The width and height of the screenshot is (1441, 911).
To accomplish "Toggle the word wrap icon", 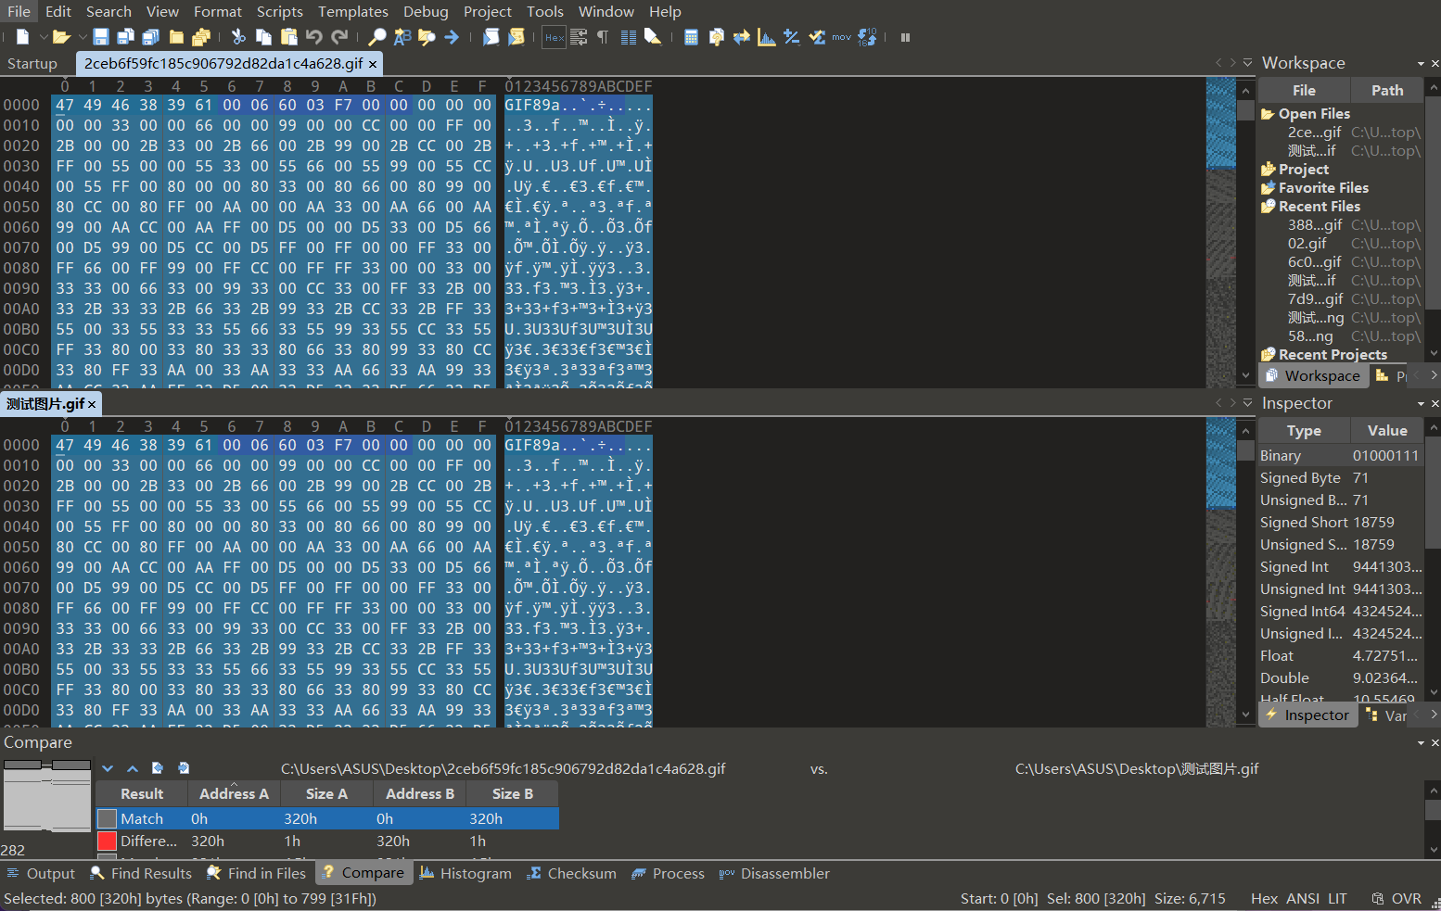I will pos(579,37).
